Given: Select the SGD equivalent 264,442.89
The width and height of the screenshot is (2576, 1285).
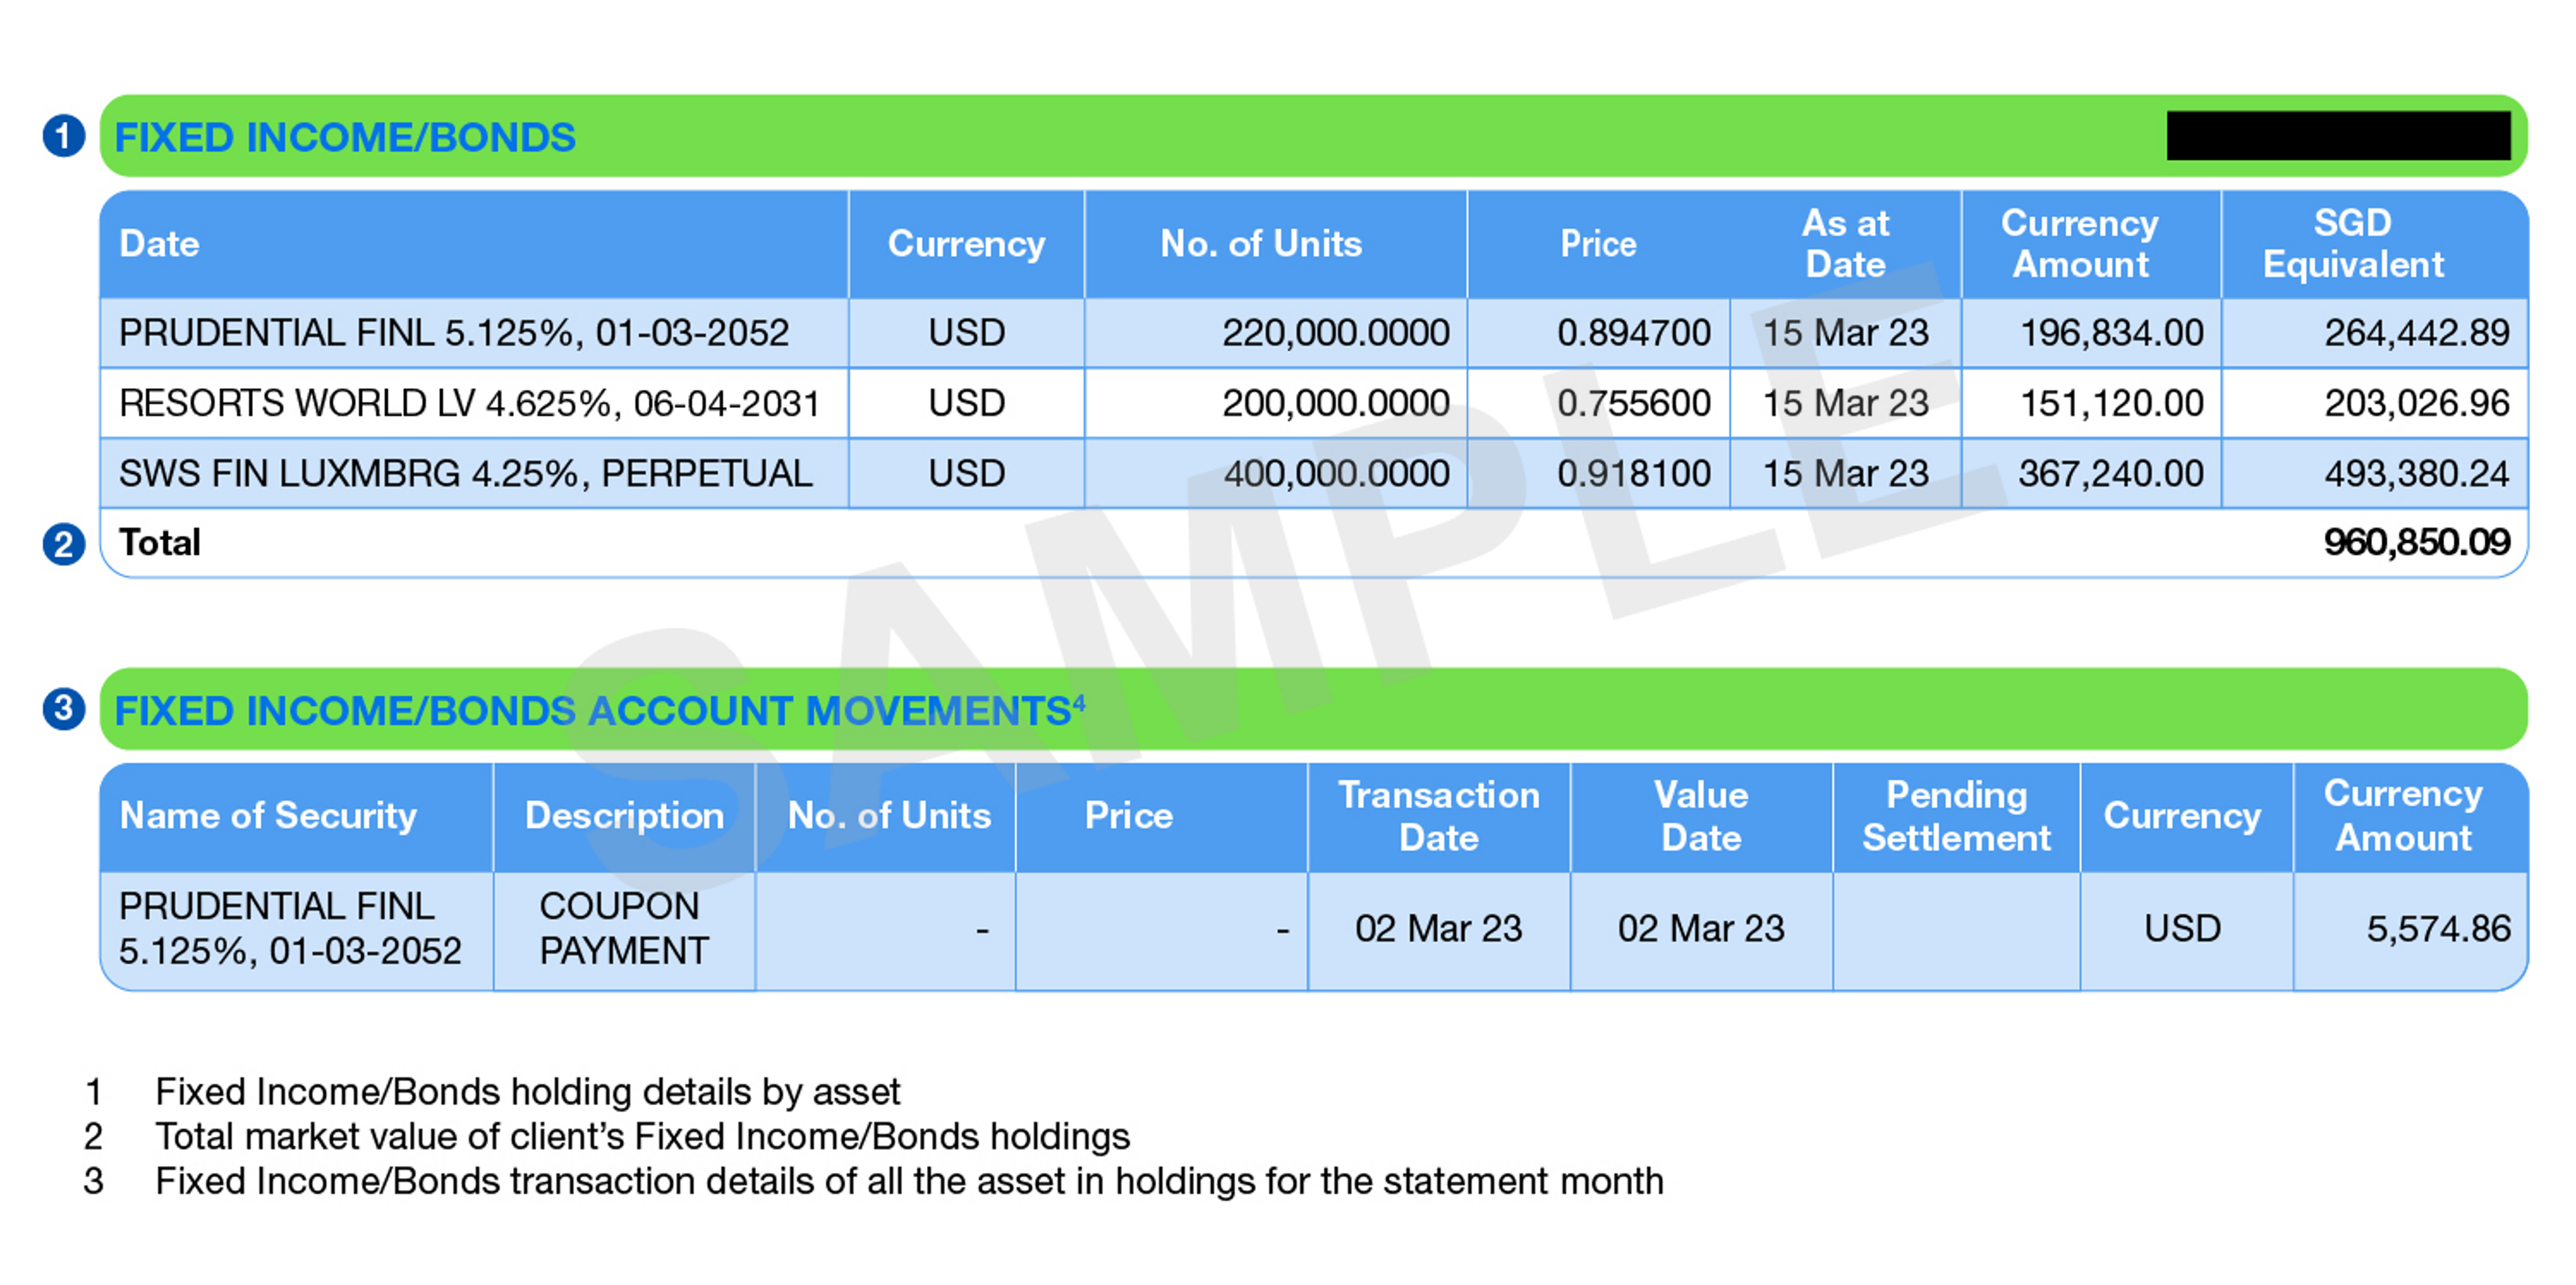Looking at the screenshot, I should point(2417,333).
